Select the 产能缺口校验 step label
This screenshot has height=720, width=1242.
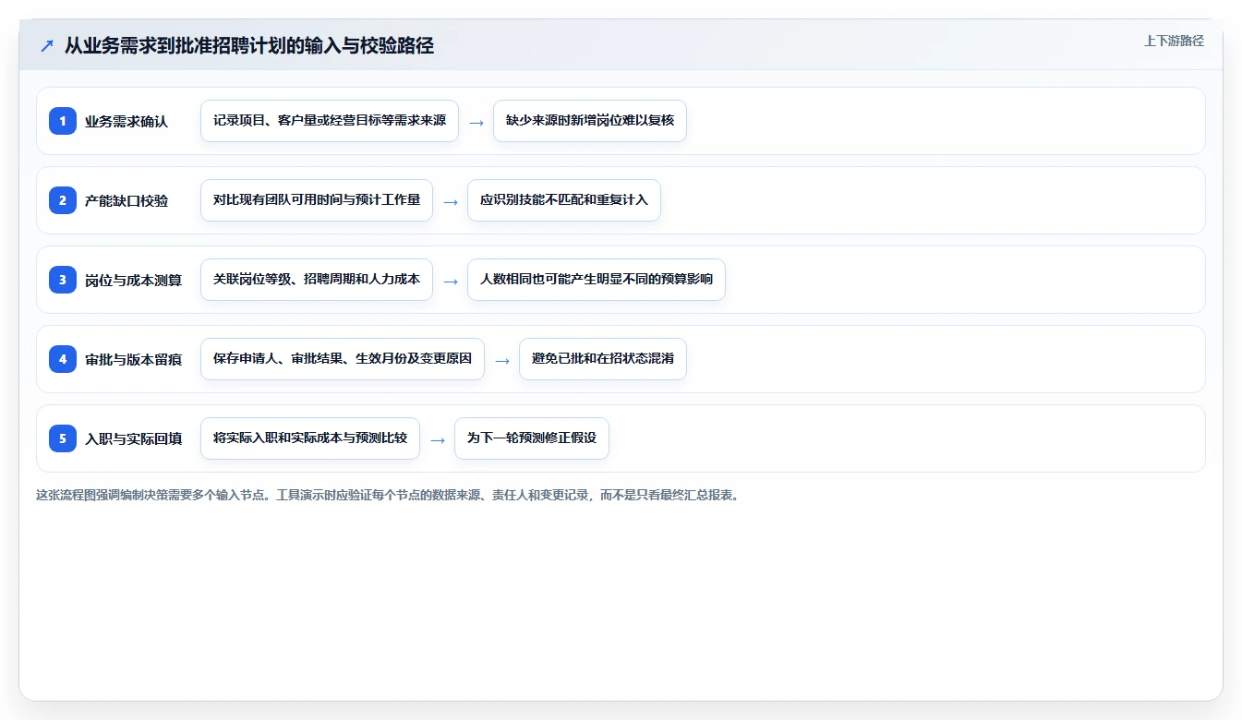pyautogui.click(x=127, y=200)
